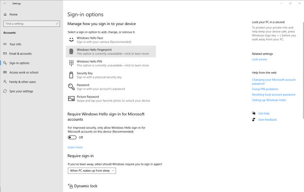Select Picture Password option

click(111, 99)
